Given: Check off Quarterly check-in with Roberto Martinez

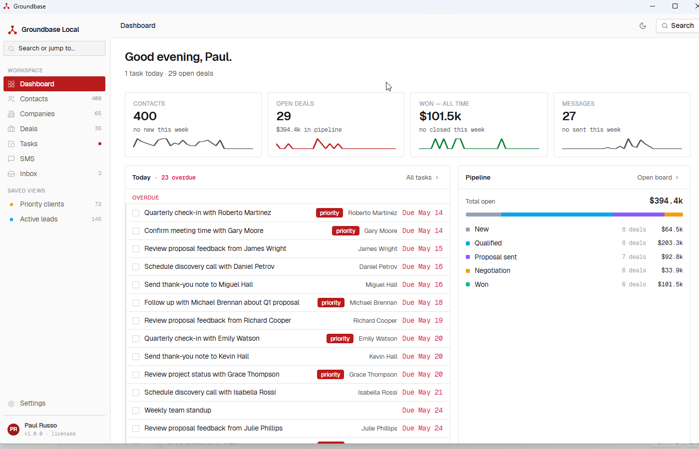Looking at the screenshot, I should click(136, 213).
